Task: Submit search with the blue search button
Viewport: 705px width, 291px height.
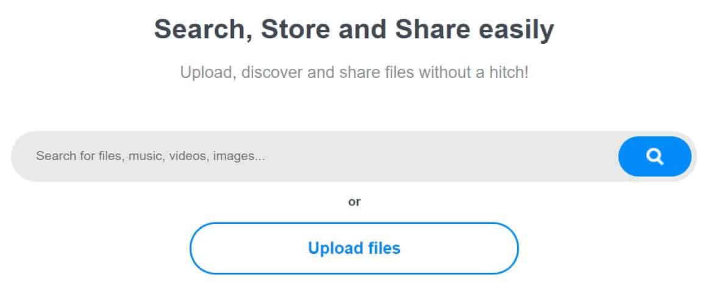Action: 654,156
